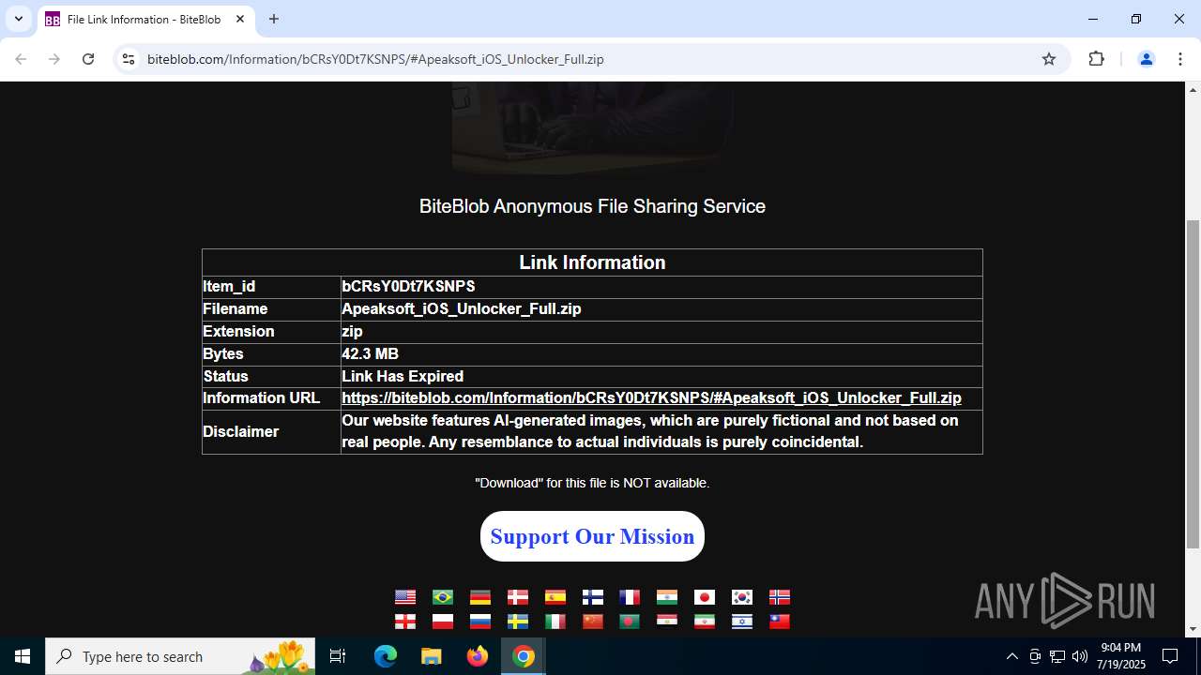Image resolution: width=1201 pixels, height=675 pixels.
Task: Click the zip extension value
Action: tap(352, 332)
